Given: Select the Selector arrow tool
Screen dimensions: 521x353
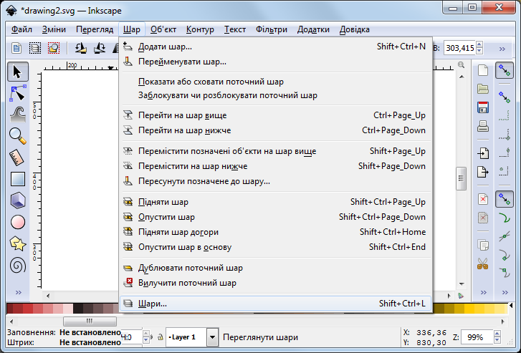Looking at the screenshot, I should (x=18, y=72).
